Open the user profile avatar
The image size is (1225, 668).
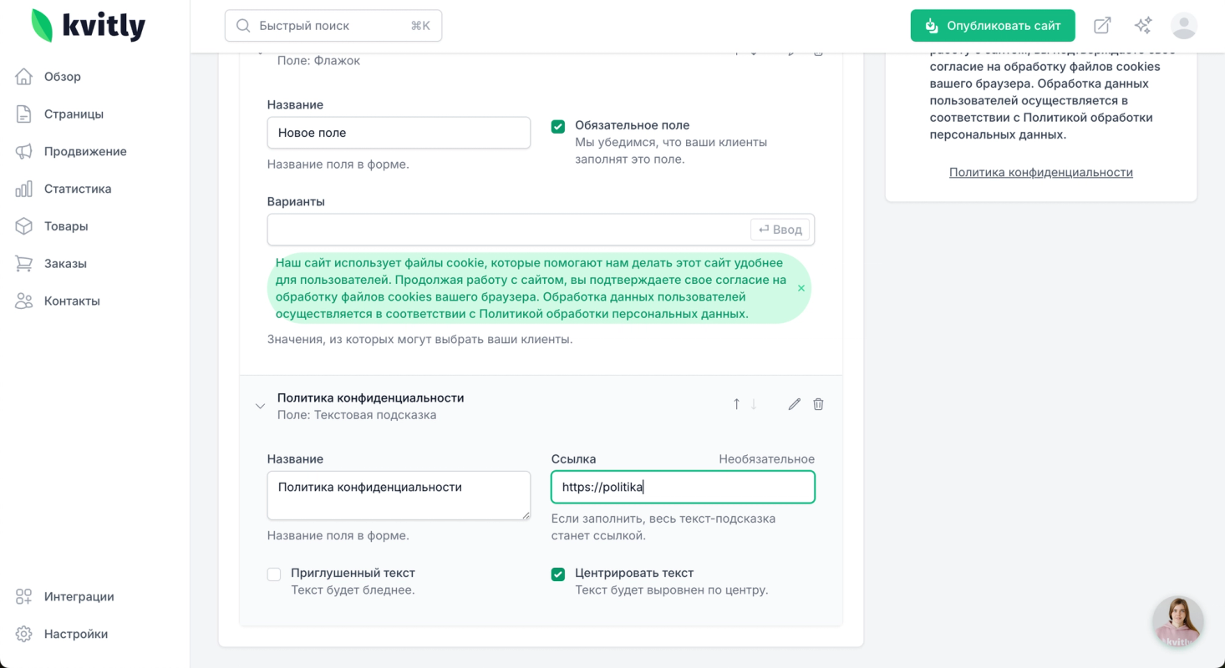point(1183,26)
